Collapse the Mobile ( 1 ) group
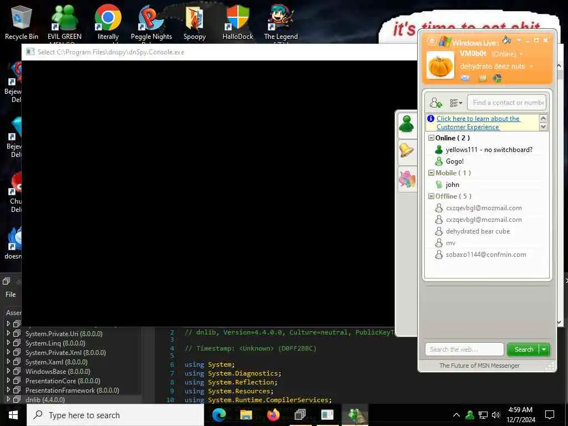The height and width of the screenshot is (426, 568). point(431,173)
